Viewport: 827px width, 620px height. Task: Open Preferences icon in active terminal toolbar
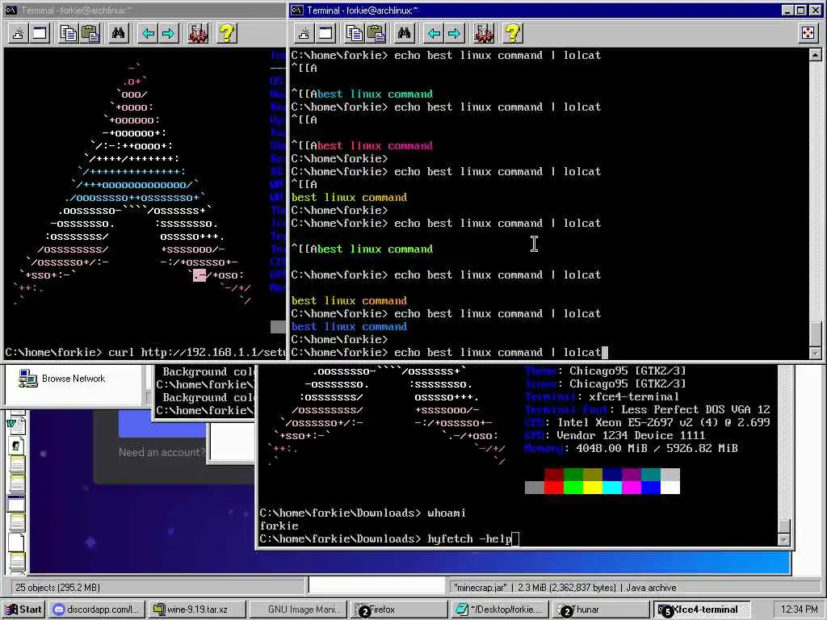tap(484, 34)
